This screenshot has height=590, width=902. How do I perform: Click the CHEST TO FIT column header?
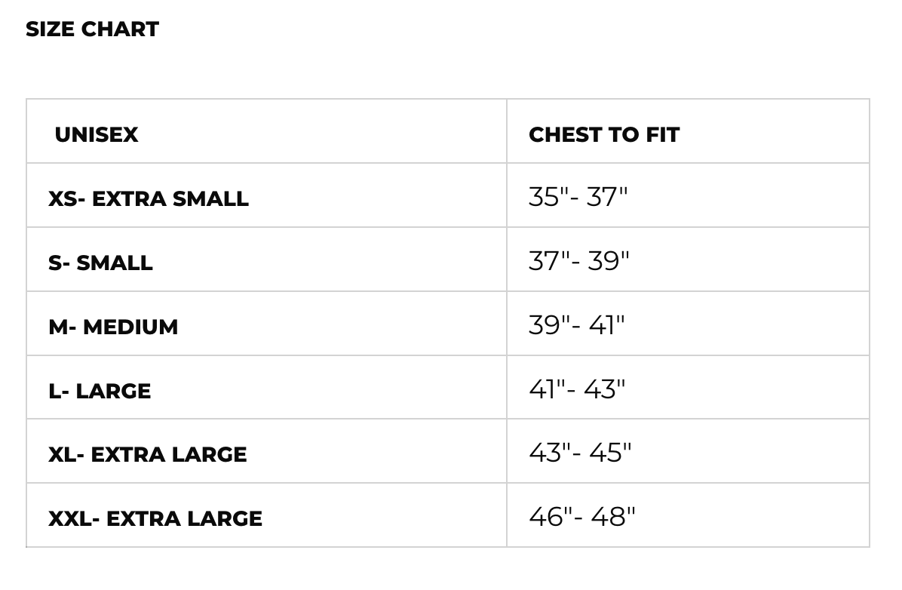[x=604, y=135]
